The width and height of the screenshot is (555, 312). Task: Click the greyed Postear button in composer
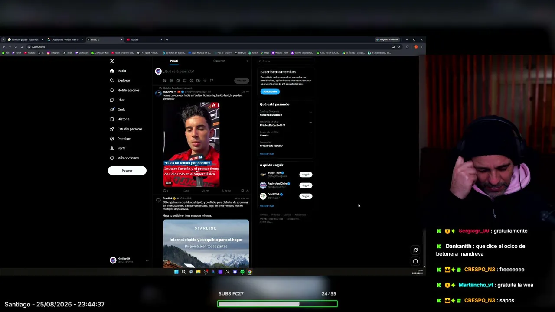(242, 81)
